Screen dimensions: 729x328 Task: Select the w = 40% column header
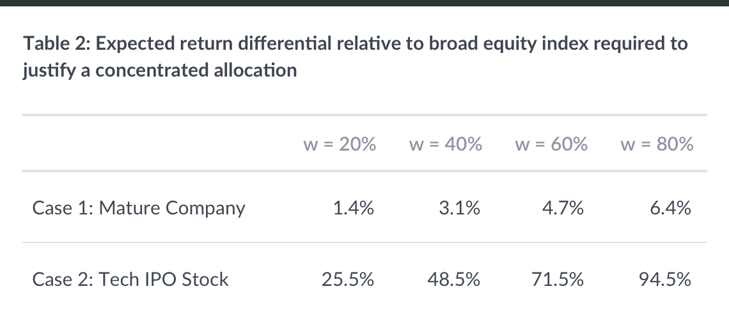[445, 144]
